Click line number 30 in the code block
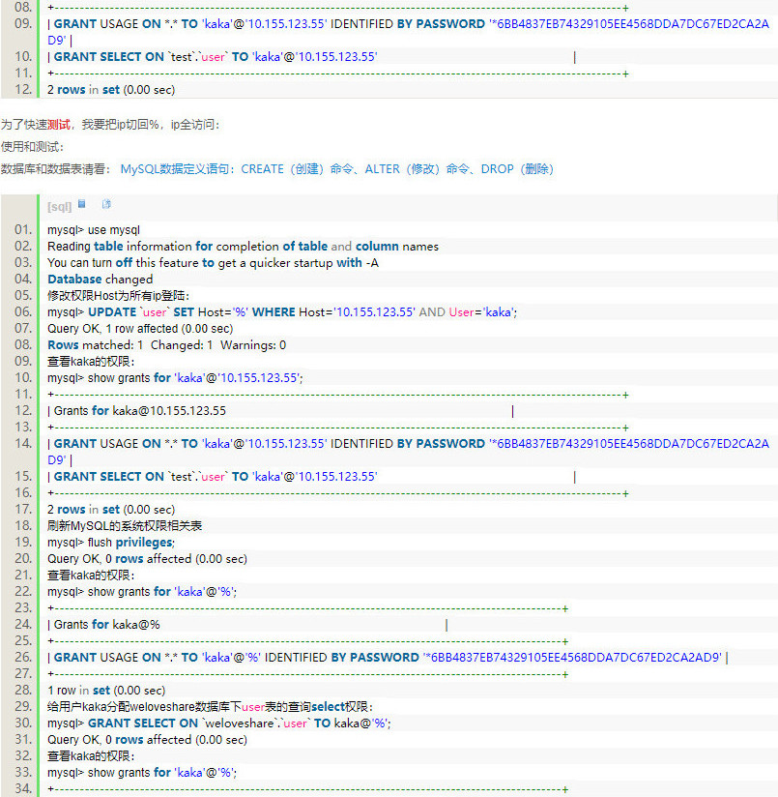The height and width of the screenshot is (797, 778). click(x=23, y=723)
